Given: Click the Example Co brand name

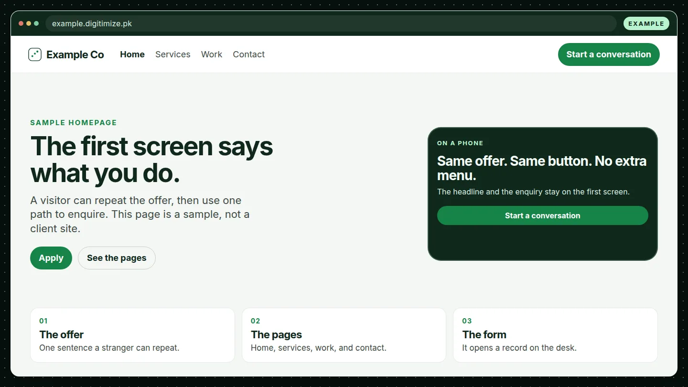Looking at the screenshot, I should point(75,55).
